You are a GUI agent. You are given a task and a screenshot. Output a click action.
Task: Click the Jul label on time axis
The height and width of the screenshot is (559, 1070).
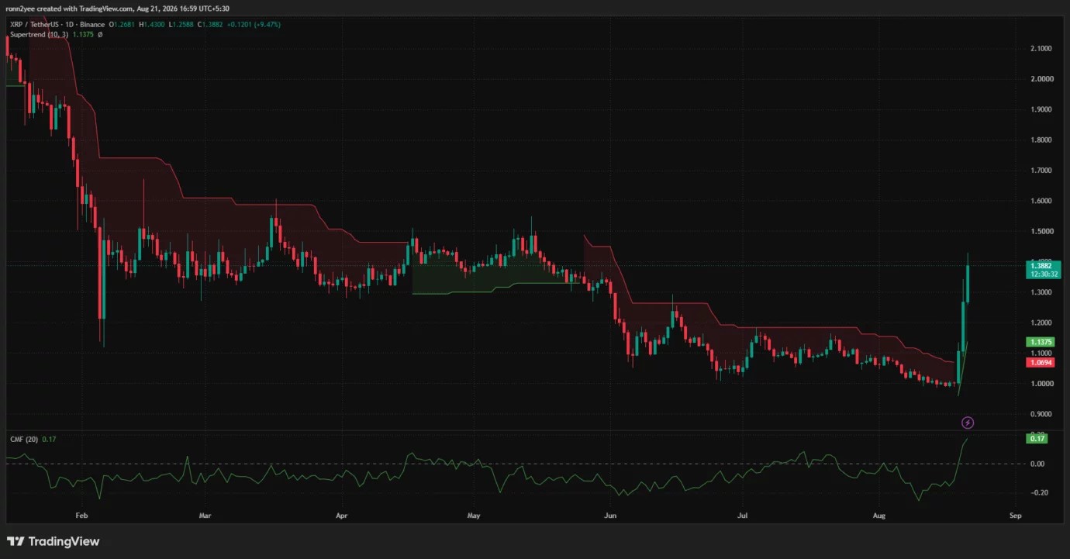743,515
